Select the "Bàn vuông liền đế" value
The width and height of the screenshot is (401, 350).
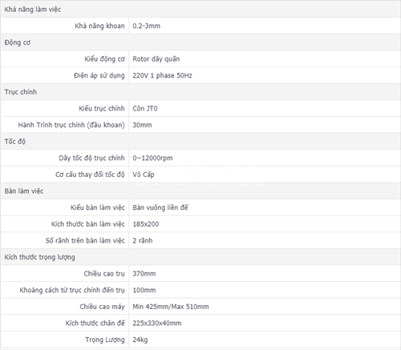click(x=160, y=207)
